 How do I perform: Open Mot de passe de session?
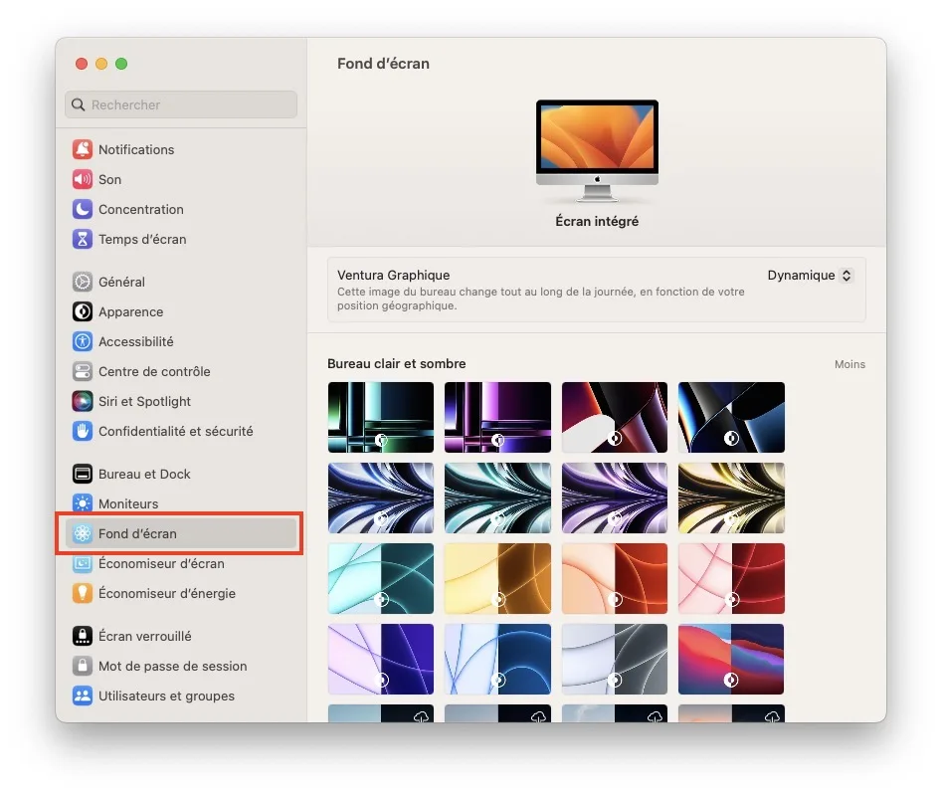[172, 666]
